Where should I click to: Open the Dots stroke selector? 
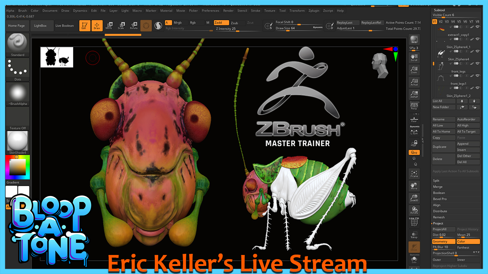(18, 70)
